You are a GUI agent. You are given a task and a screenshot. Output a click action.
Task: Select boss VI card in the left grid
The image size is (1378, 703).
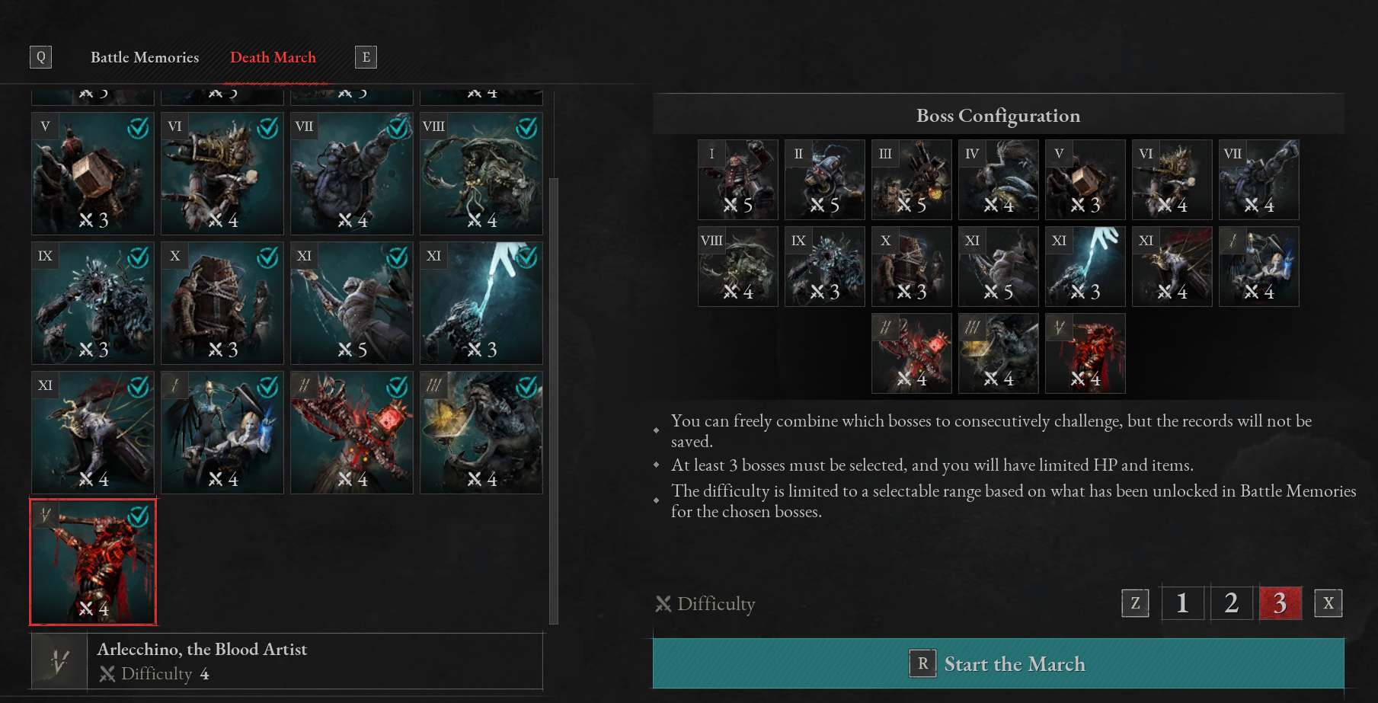coord(222,174)
